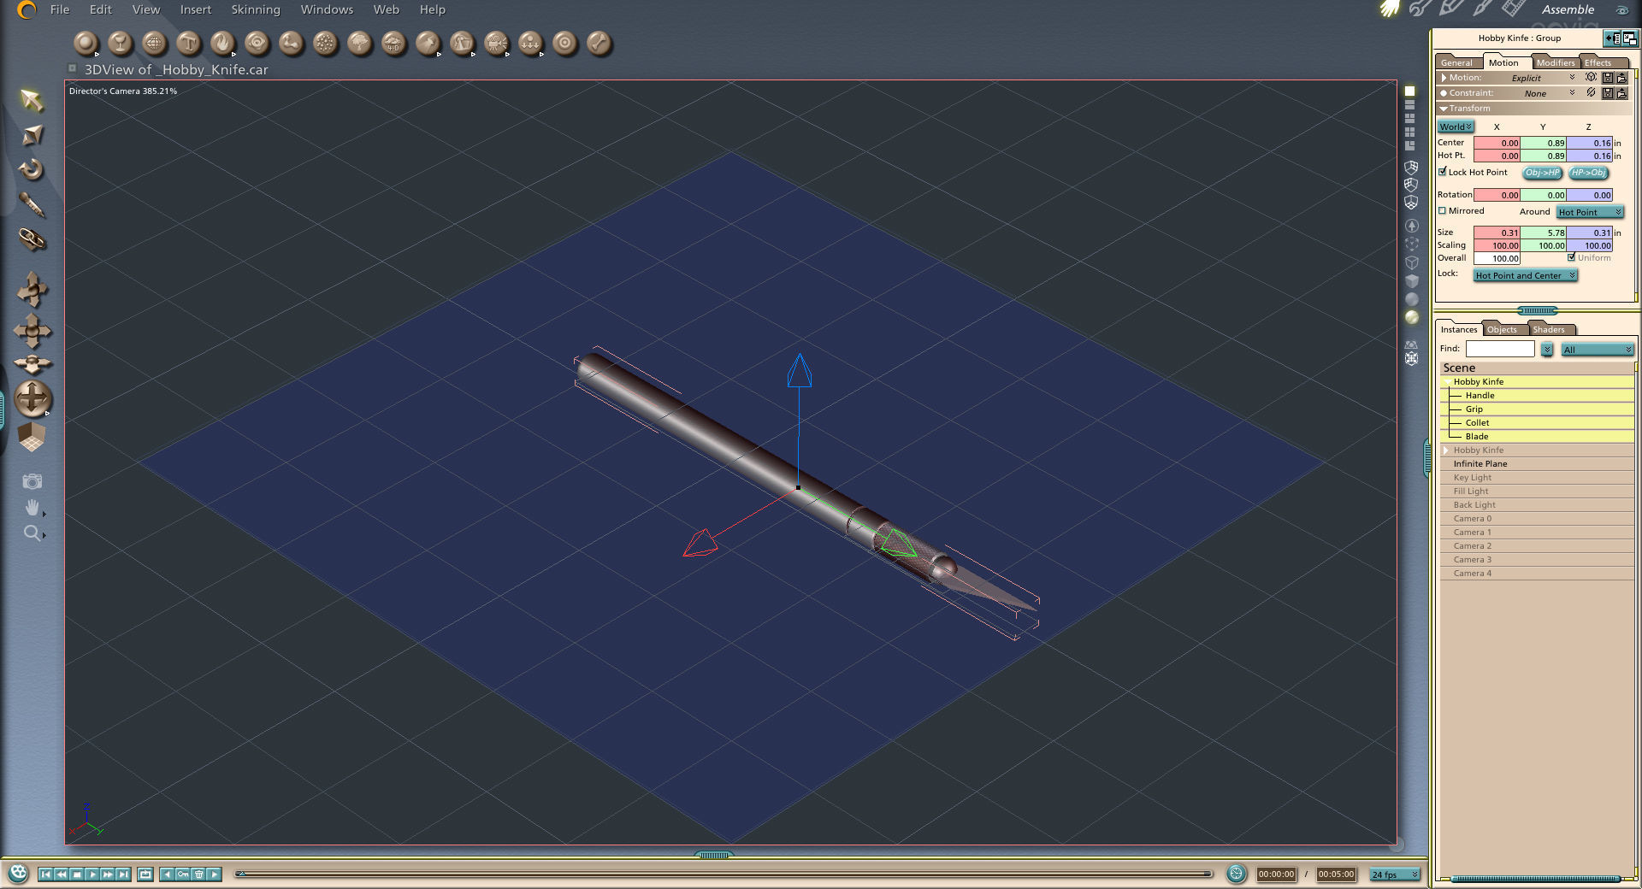Open the Lock Hot Point and Center dropdown
Viewport: 1642px width, 889px height.
point(1526,275)
